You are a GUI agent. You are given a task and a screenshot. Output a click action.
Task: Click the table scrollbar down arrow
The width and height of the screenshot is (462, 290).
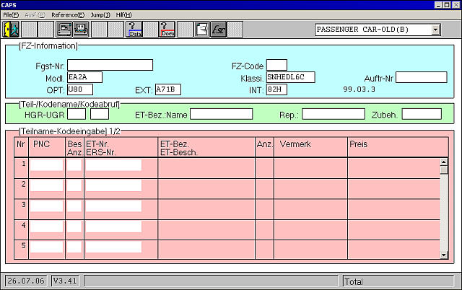444,255
